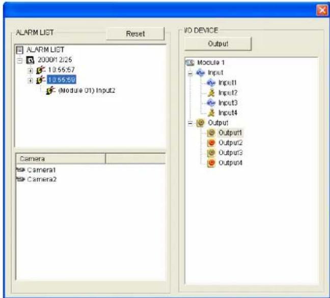The height and width of the screenshot is (298, 330).
Task: Select Output2 in the device tree
Action: pyautogui.click(x=231, y=143)
